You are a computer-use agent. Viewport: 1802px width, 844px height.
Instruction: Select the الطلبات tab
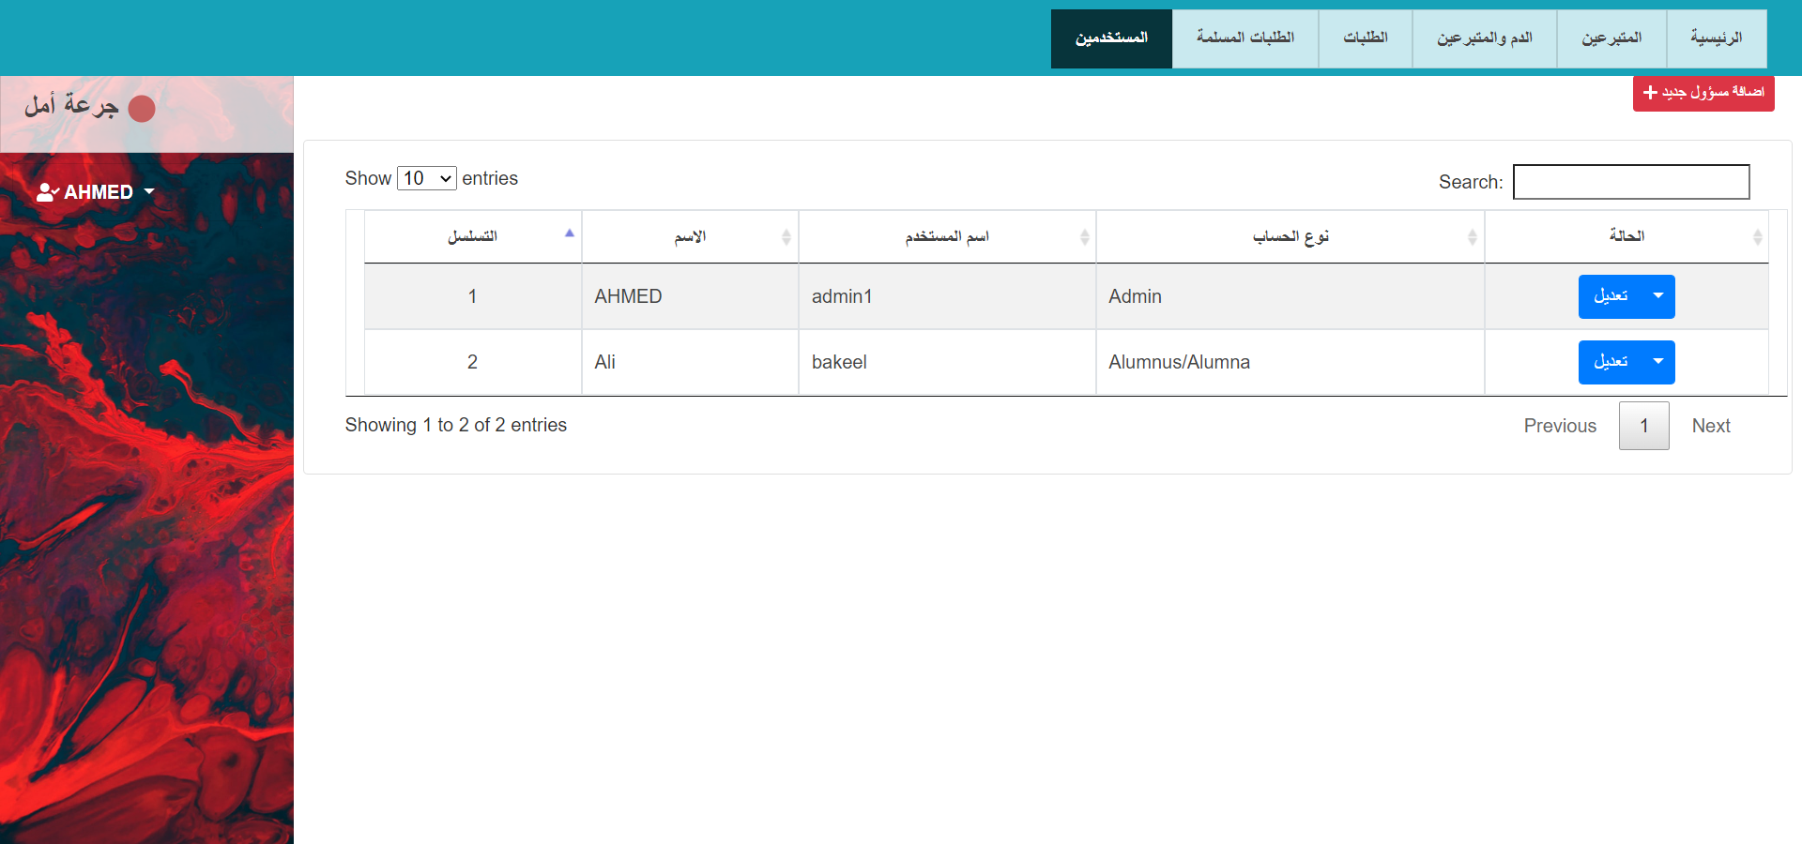point(1364,38)
